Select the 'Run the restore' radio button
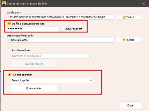The width and height of the screenshot is (149, 111). click(x=9, y=50)
